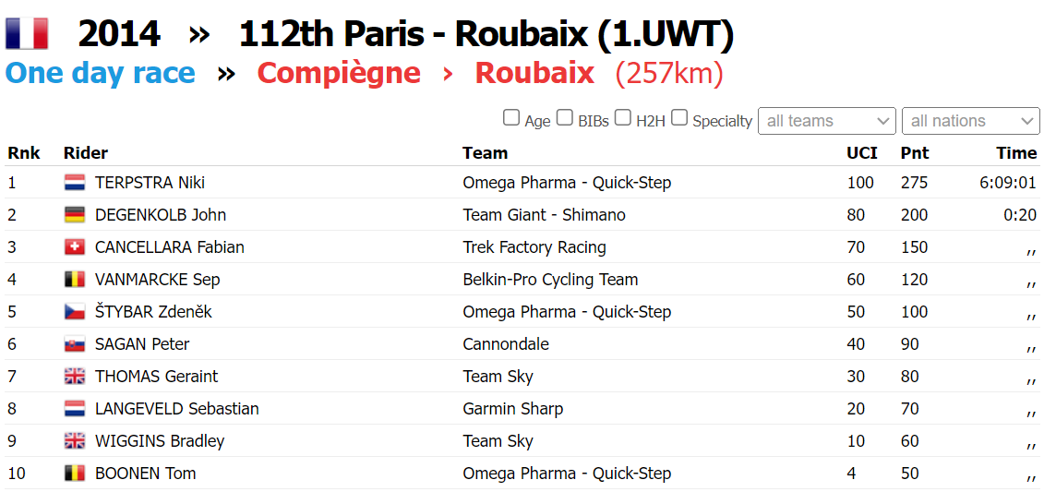
Task: Click the Pnt column header
Action: pos(915,153)
